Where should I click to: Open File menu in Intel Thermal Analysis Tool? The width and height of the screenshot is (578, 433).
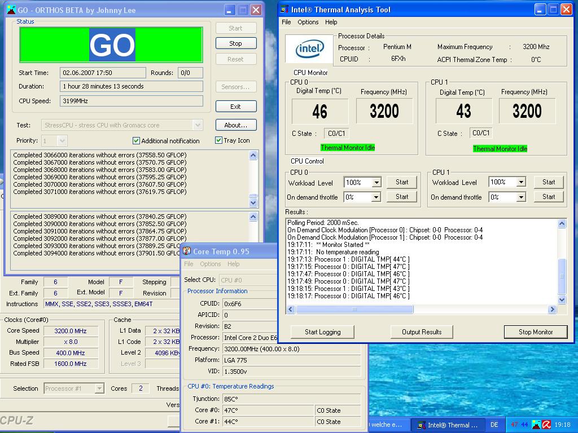click(286, 22)
